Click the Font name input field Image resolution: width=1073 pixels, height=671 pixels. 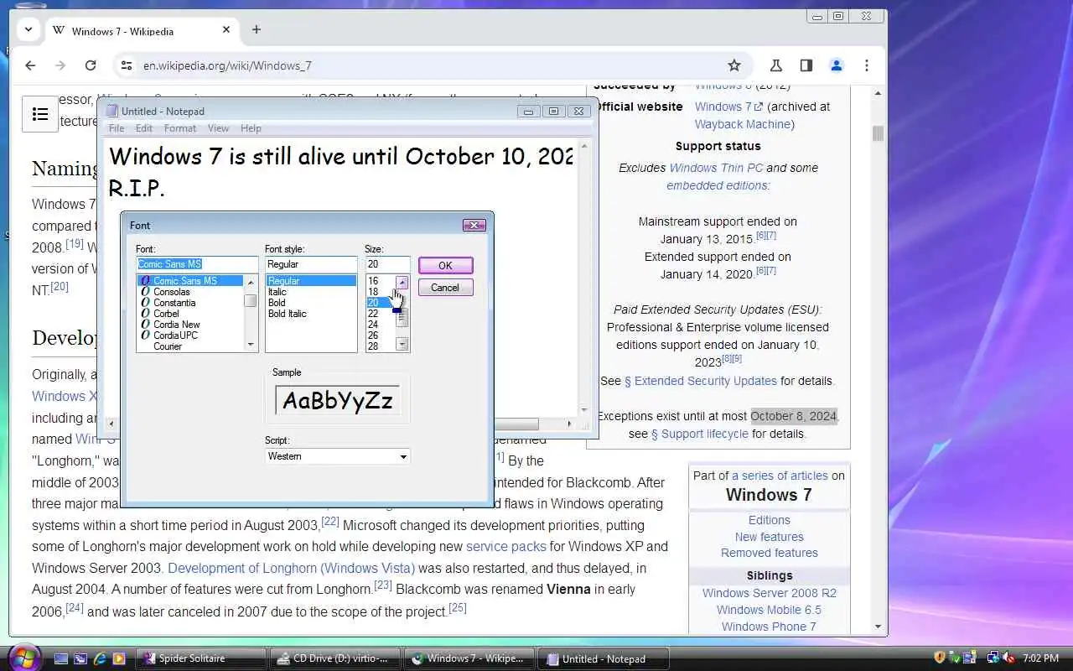pos(197,264)
